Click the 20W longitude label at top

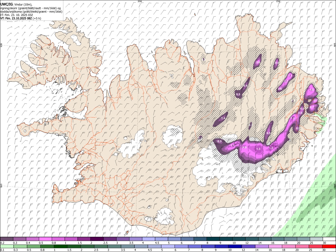pos(140,1)
